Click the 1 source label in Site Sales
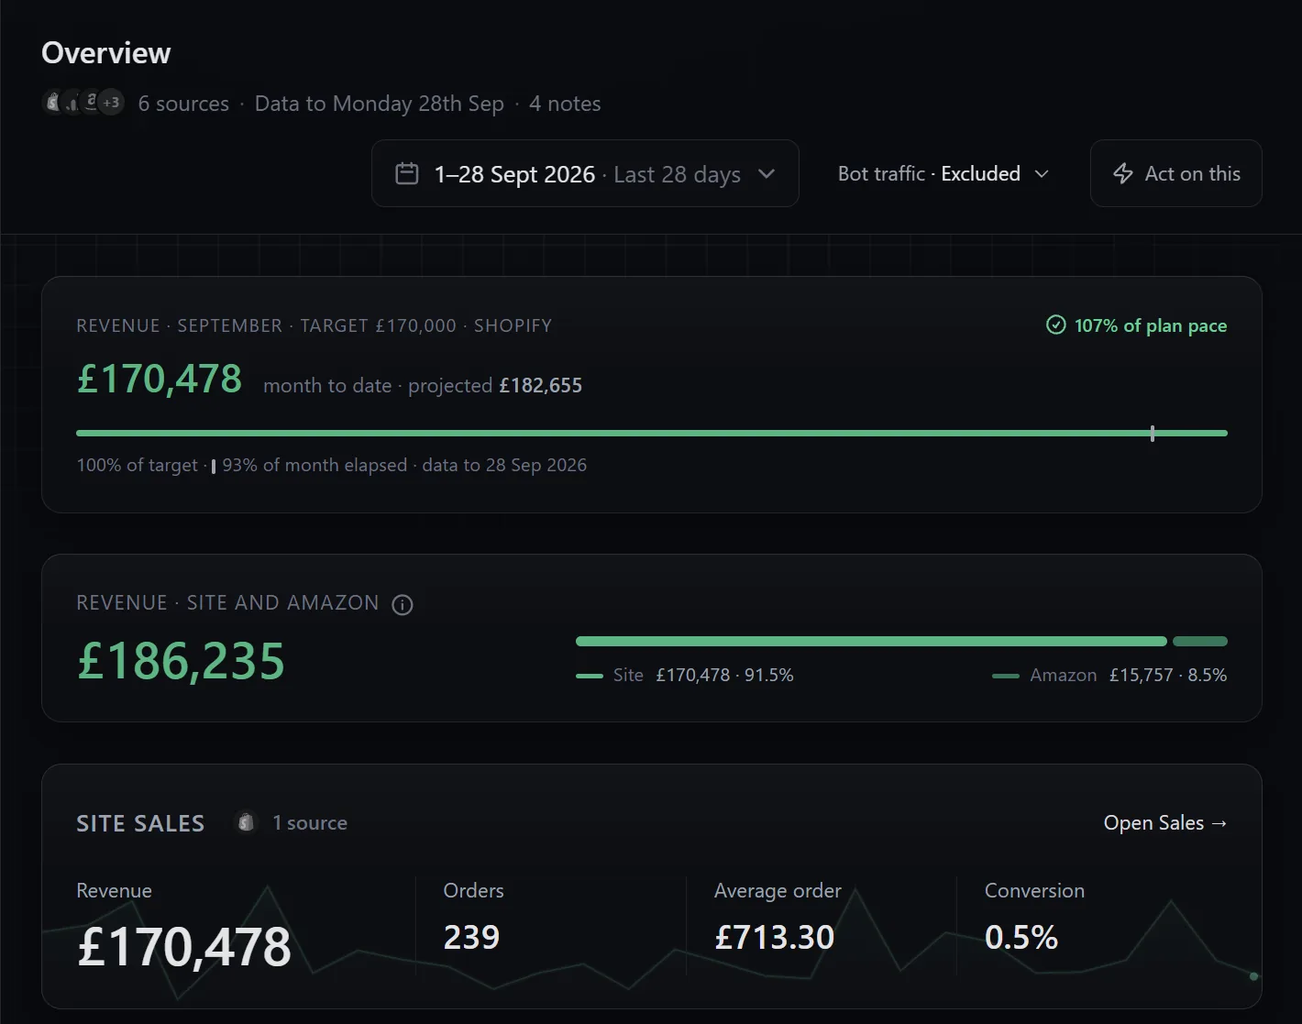Viewport: 1302px width, 1024px height. pos(310,823)
